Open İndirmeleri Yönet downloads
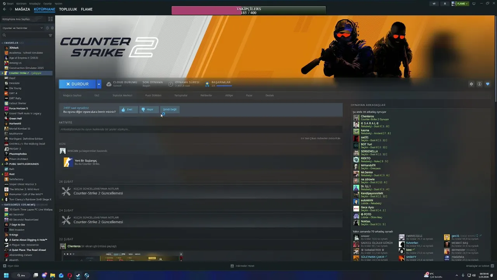Screen dimensions: 497x280 (243, 266)
